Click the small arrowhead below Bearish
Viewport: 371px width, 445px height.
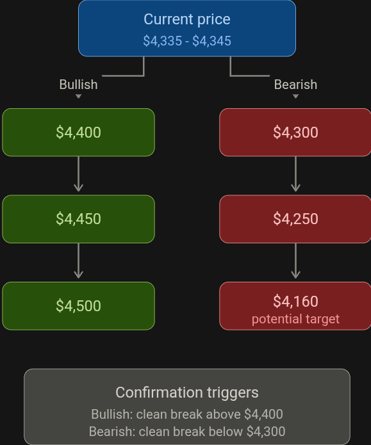pos(296,97)
